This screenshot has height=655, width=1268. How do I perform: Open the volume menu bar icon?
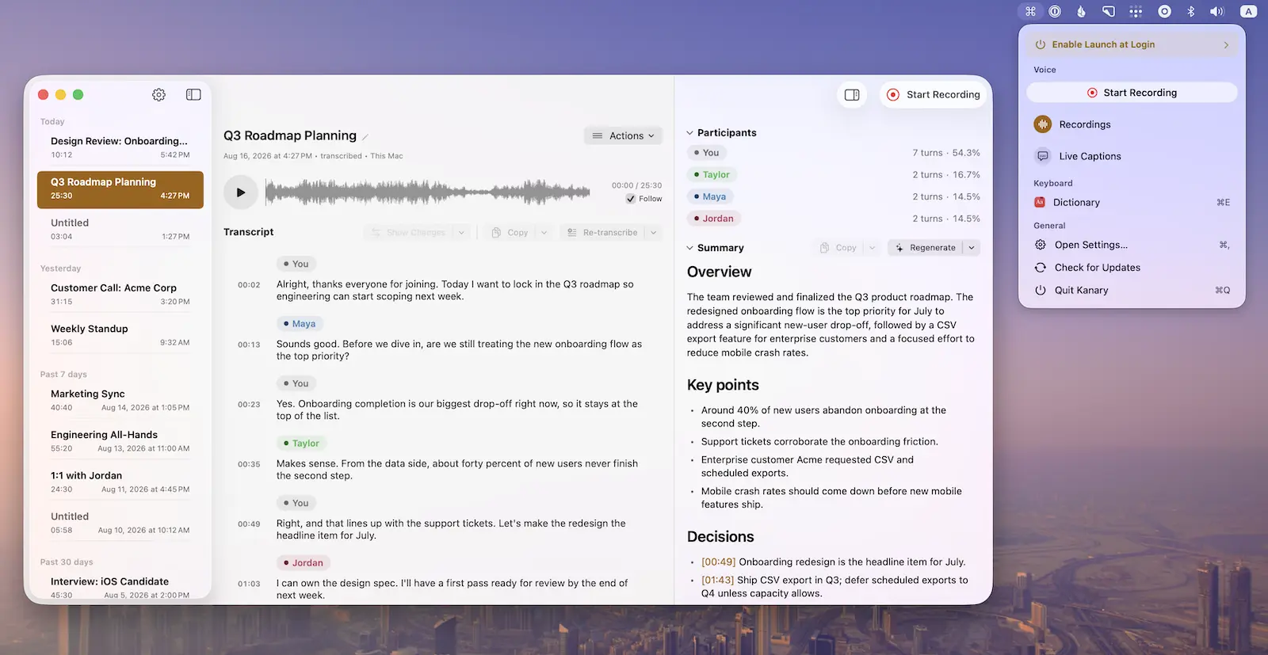click(1216, 11)
